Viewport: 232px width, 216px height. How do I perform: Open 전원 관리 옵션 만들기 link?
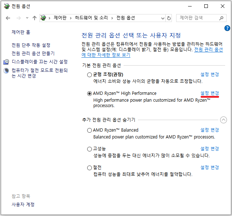(x=33, y=53)
